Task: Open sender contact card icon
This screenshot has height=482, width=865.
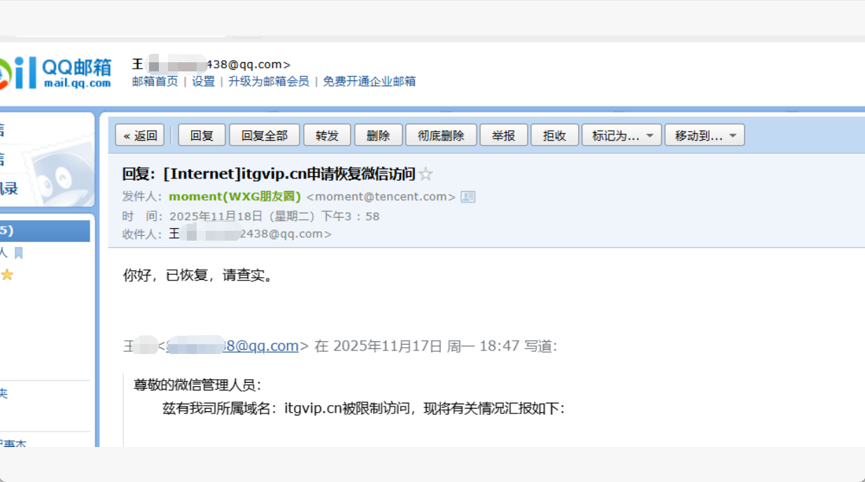Action: [468, 197]
